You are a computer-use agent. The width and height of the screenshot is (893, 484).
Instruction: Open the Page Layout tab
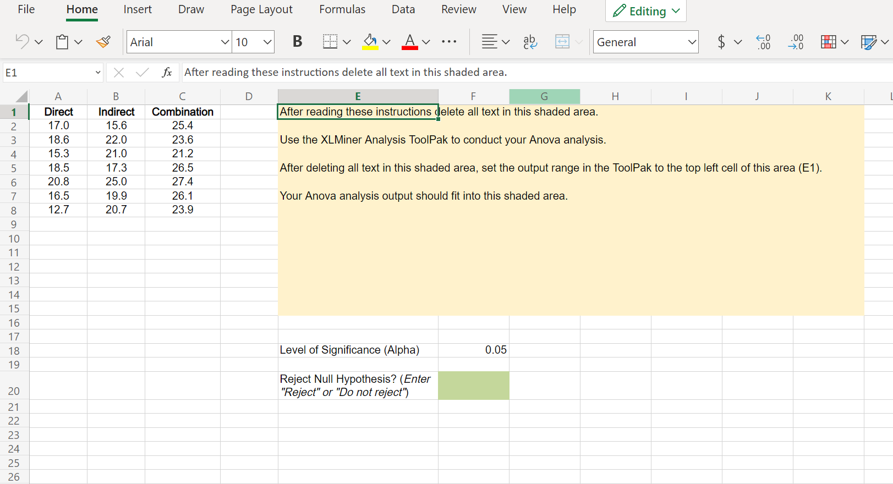tap(261, 9)
